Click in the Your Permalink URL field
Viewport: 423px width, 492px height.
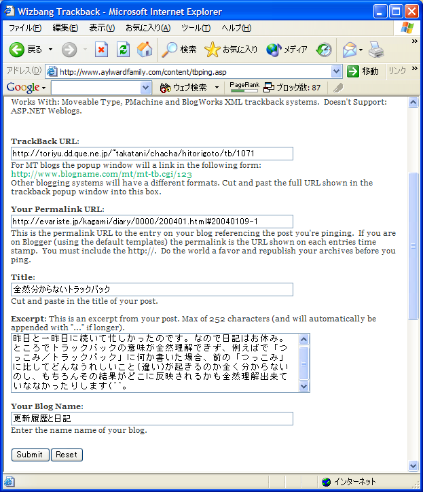click(x=152, y=222)
